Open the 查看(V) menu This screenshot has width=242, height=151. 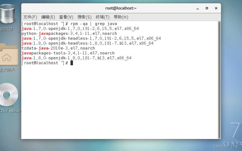click(66, 17)
